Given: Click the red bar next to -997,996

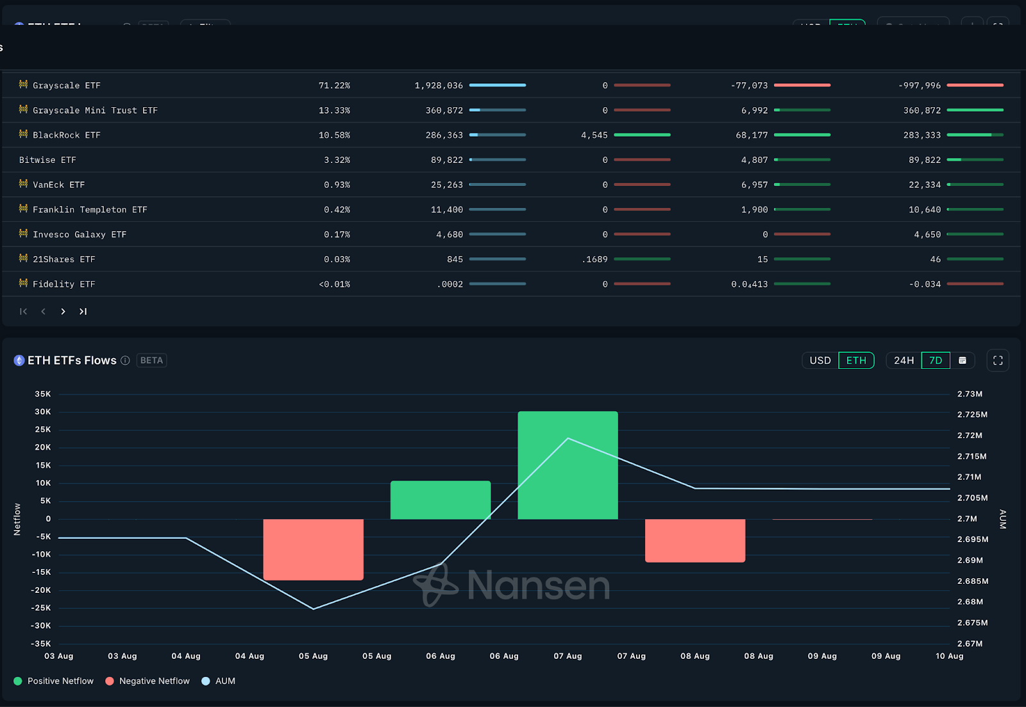Looking at the screenshot, I should click(975, 85).
